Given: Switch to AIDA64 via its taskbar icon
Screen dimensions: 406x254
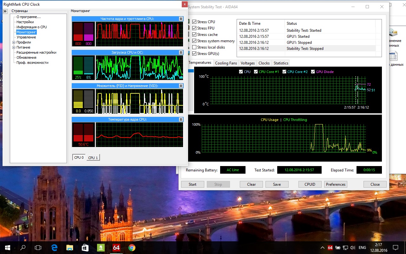Looking at the screenshot, I should pos(116,248).
